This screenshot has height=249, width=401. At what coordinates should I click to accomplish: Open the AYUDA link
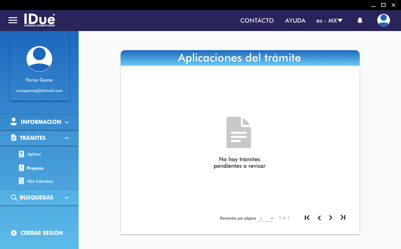pos(295,21)
